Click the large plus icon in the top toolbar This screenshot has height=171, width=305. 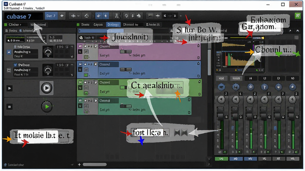pos(158,16)
